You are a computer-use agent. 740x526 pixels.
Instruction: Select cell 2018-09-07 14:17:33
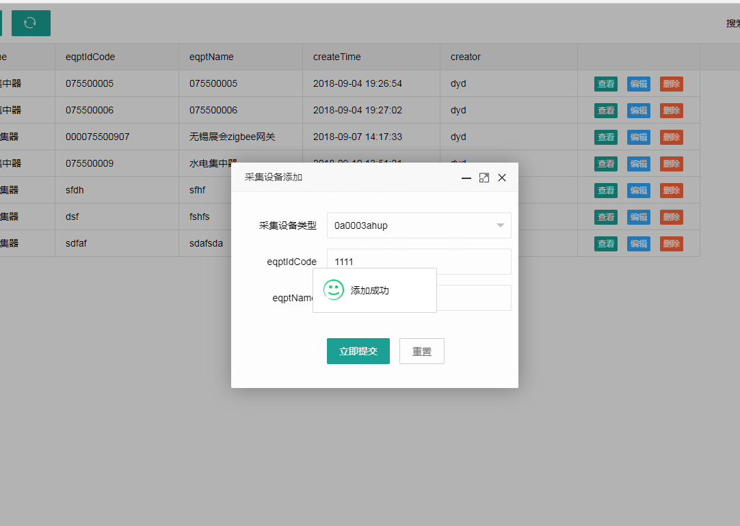coord(371,137)
